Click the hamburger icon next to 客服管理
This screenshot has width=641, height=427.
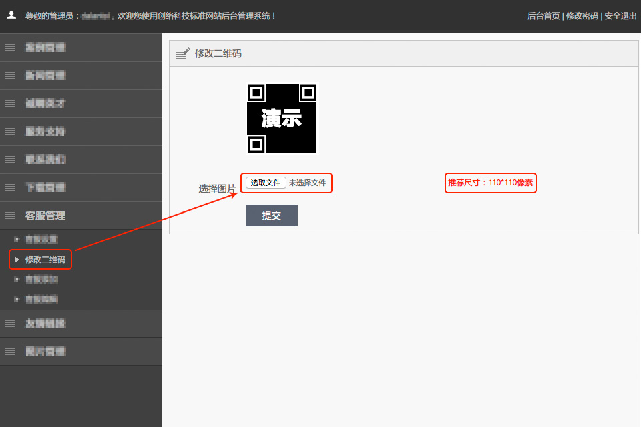coord(10,216)
